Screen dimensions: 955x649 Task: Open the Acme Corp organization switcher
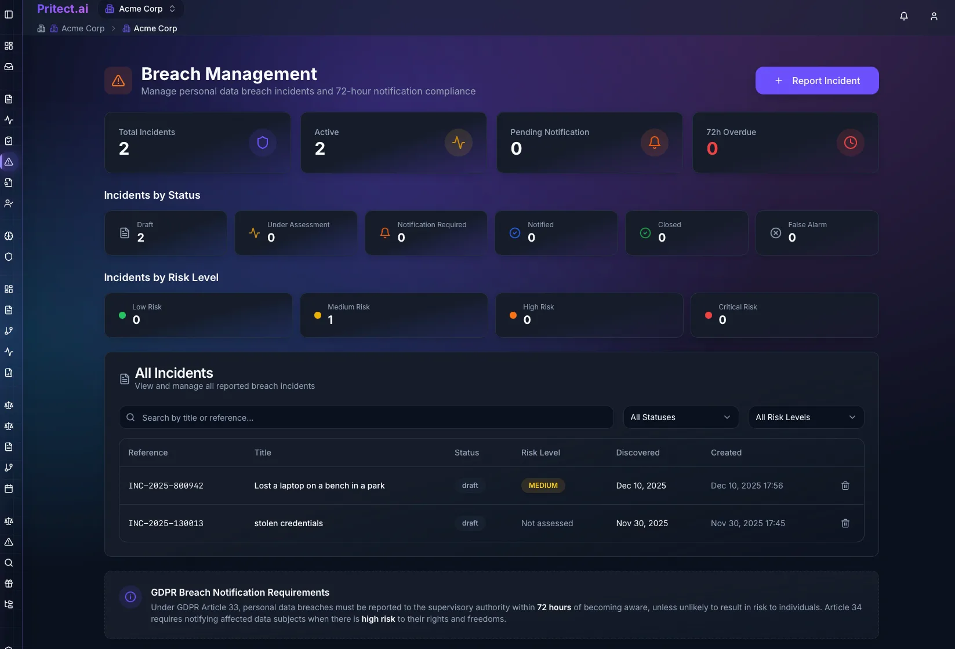[141, 9]
